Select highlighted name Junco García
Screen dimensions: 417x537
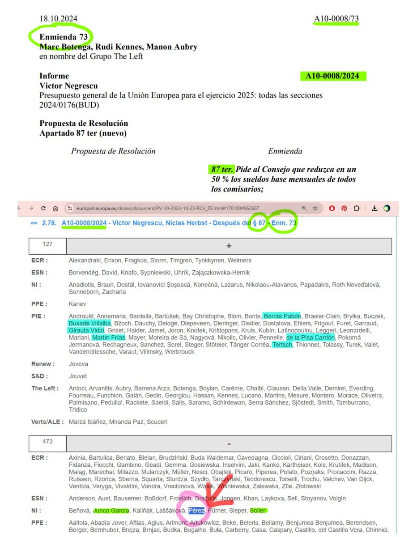tap(111, 510)
